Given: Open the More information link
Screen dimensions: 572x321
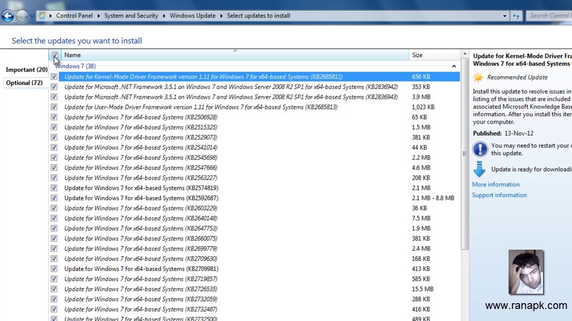Looking at the screenshot, I should [x=496, y=185].
